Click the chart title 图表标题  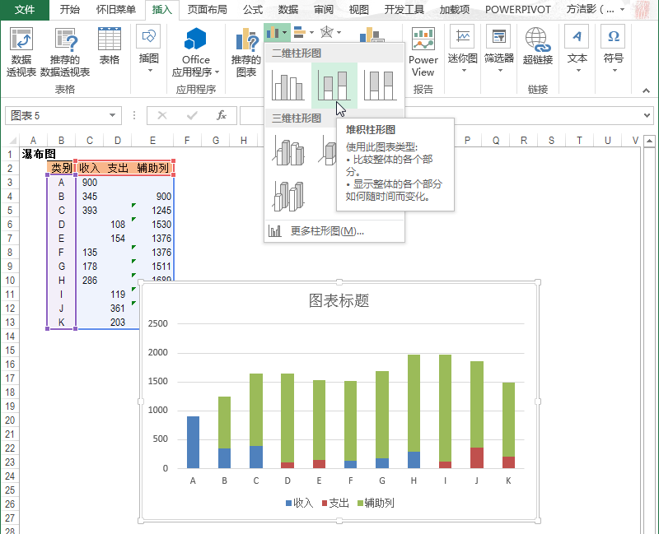(x=339, y=300)
